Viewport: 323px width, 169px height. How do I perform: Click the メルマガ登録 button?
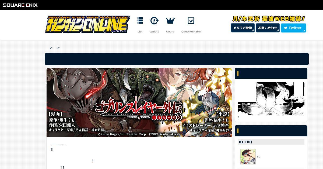[243, 28]
